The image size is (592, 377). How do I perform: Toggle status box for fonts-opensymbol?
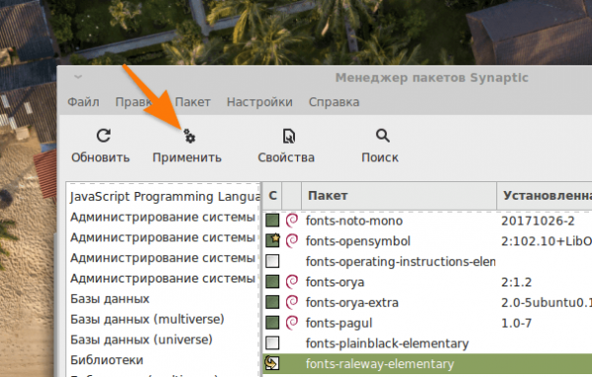[272, 240]
